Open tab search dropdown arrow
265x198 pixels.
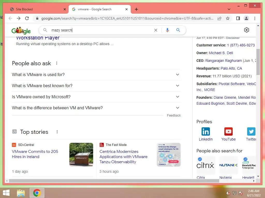point(229,9)
